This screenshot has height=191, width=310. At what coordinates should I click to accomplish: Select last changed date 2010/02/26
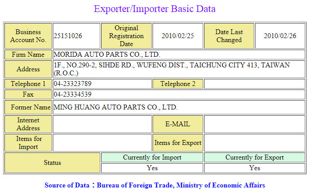280,36
